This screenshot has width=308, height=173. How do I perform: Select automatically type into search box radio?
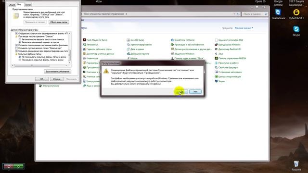click(20, 39)
